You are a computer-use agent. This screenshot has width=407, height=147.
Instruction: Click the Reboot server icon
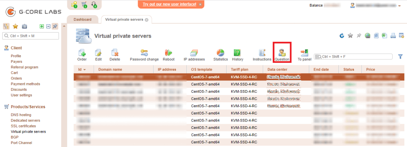pyautogui.click(x=169, y=55)
